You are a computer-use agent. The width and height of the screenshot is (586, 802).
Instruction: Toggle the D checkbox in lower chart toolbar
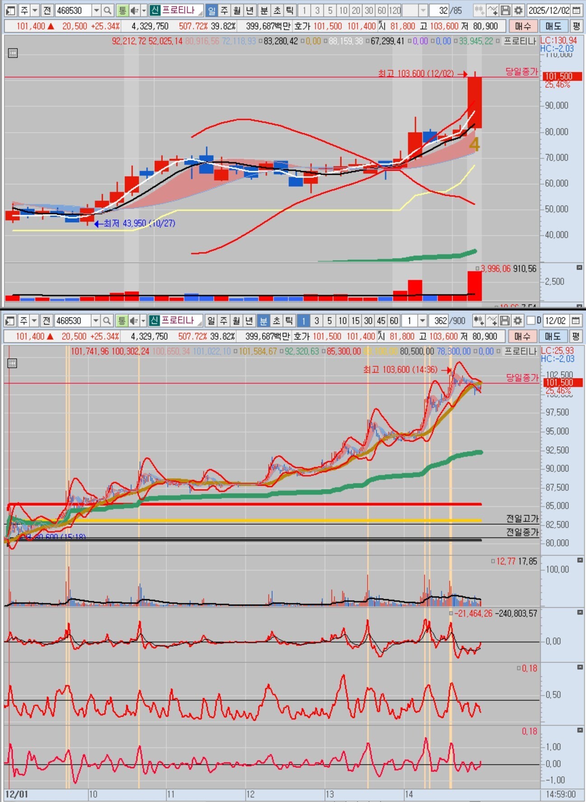(x=531, y=321)
